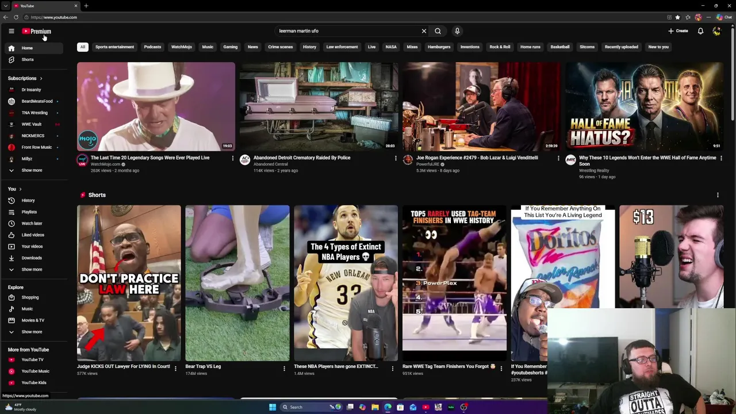
Task: Play Abandoned Detroit Crematory thumbnail
Action: [x=319, y=106]
